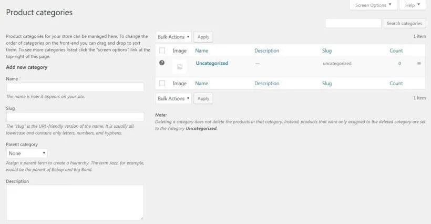431x224 pixels.
Task: Click the top Apply button
Action: click(x=203, y=37)
